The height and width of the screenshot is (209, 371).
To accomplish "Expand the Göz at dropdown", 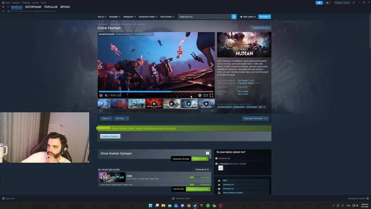I will (x=102, y=17).
